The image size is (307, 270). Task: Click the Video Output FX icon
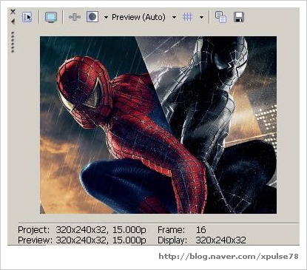coord(75,17)
